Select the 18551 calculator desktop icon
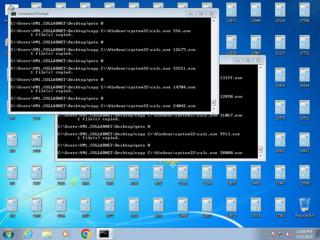The image size is (320, 240). (304, 110)
